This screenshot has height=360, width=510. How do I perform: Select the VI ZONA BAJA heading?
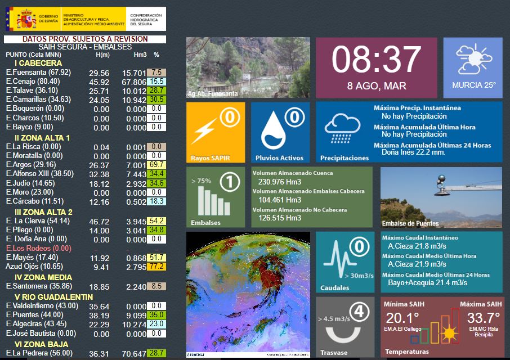click(x=41, y=344)
